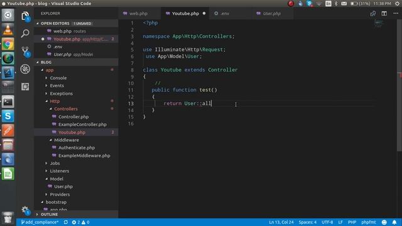Open the editor More Actions menu
Screen dimensions: 402x226
(396, 13)
